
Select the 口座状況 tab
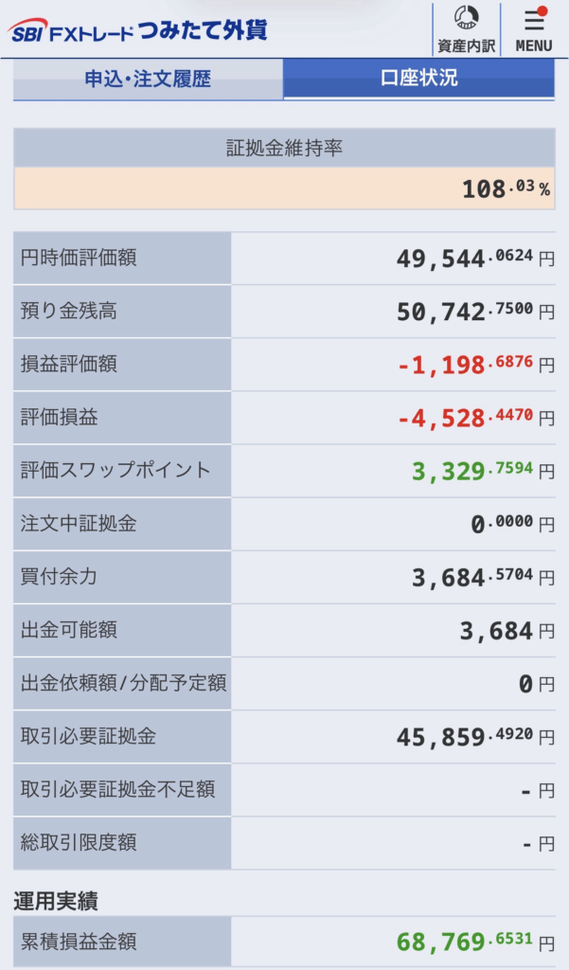coord(418,79)
